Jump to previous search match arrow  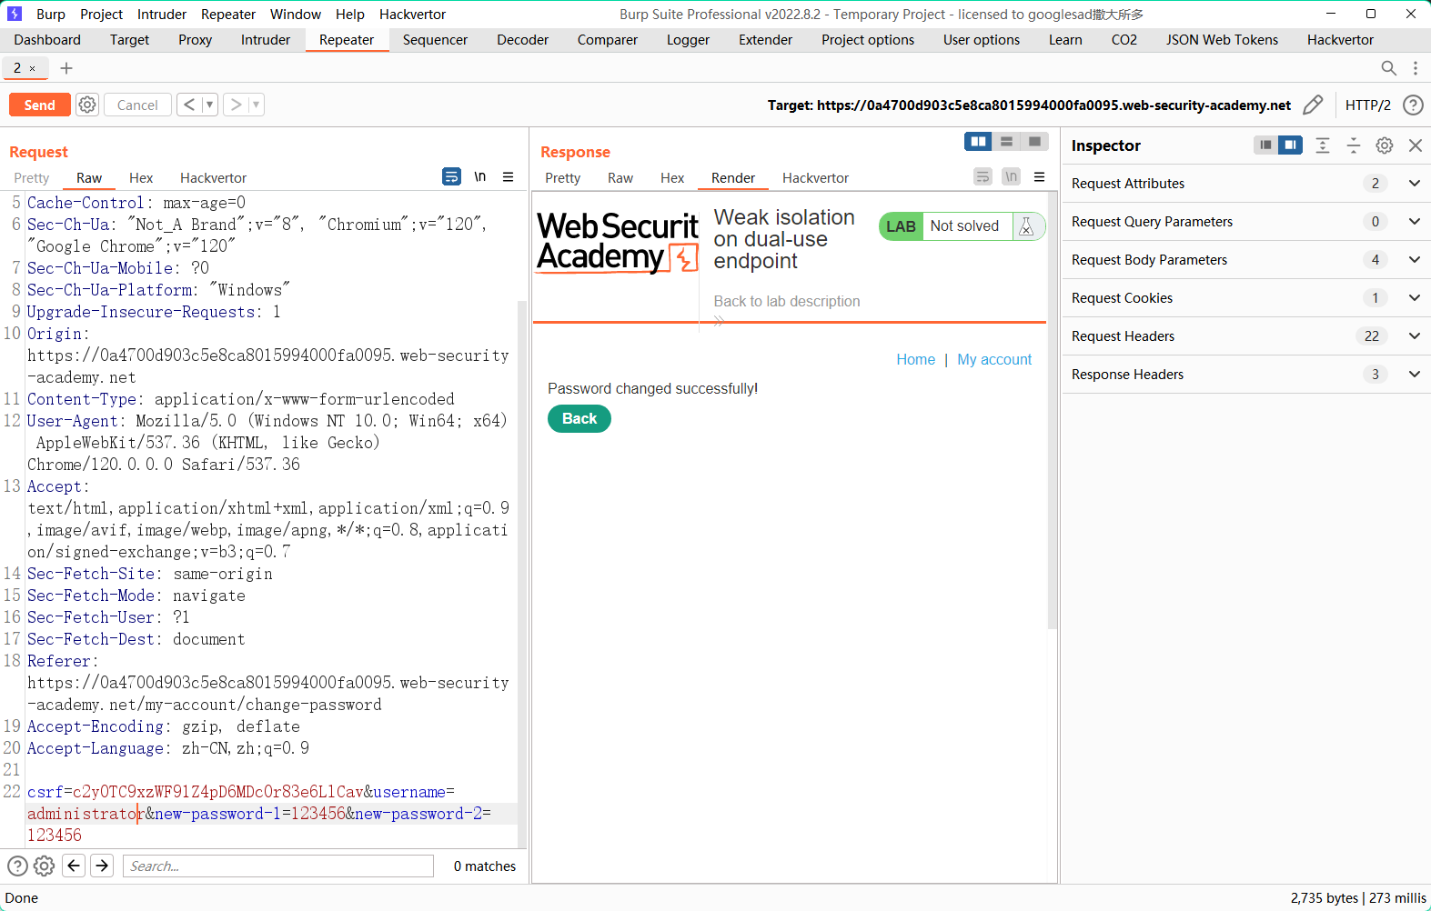[x=75, y=866]
